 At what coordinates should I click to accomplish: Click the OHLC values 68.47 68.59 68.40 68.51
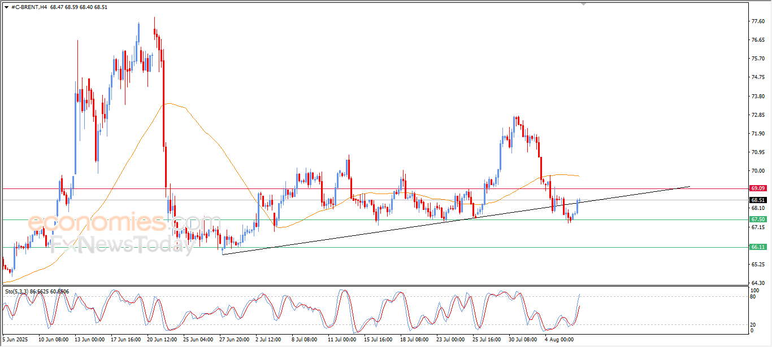coord(79,8)
